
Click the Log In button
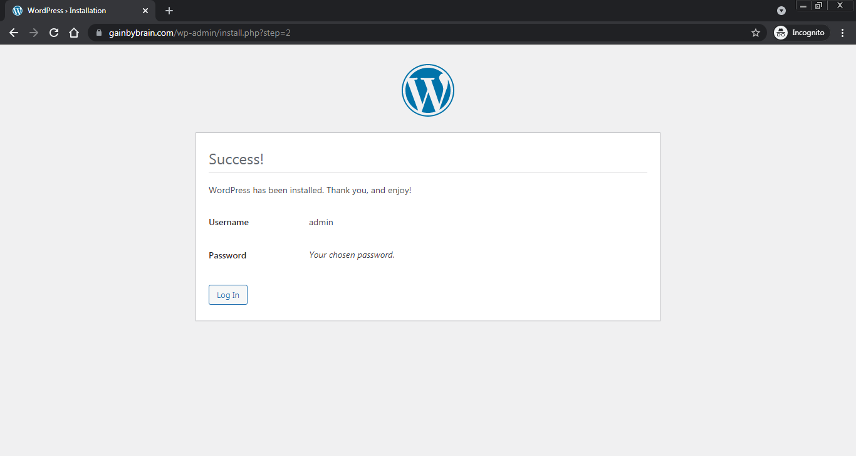228,295
